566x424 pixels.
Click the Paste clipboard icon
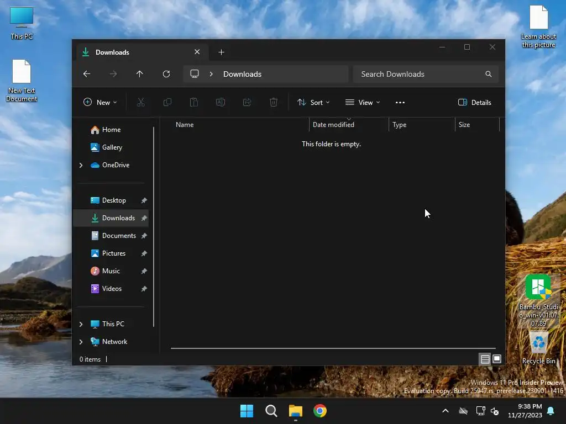(194, 102)
